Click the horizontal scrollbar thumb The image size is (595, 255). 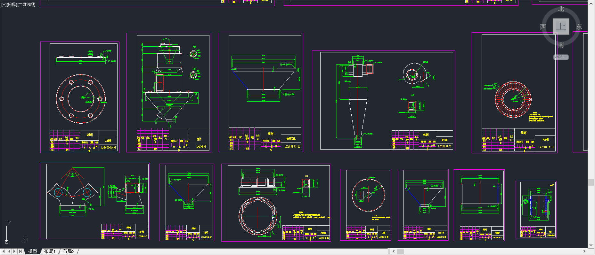400,251
